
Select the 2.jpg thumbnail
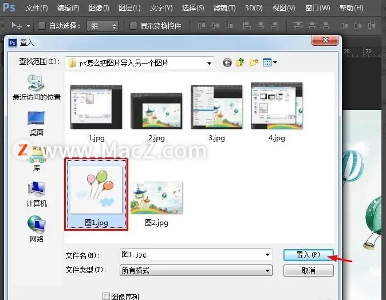tap(156, 111)
